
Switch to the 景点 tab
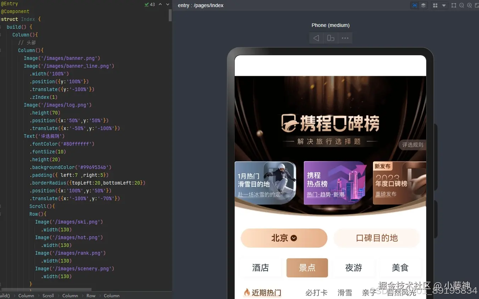(307, 268)
